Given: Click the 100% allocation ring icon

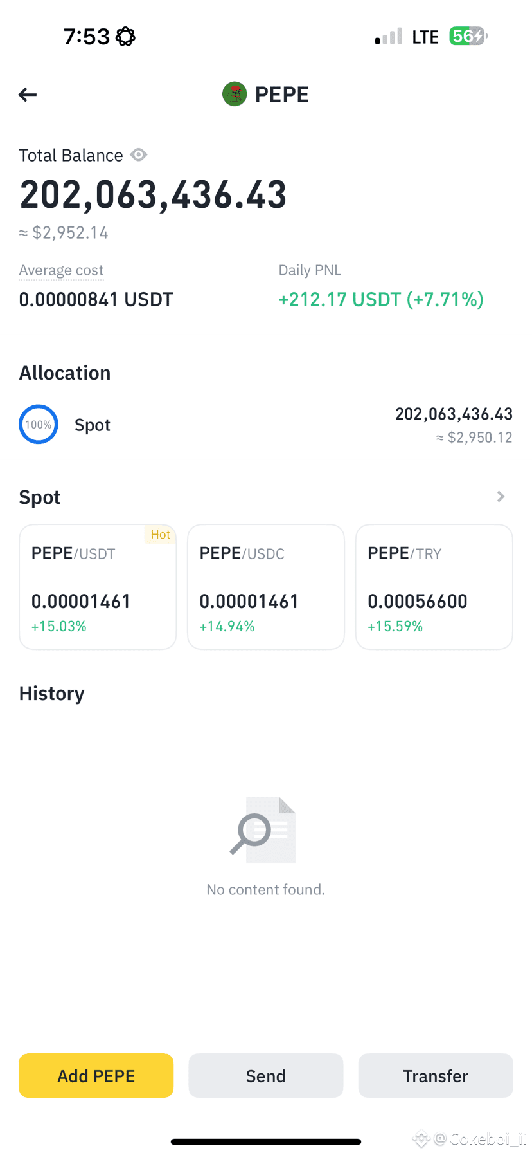Looking at the screenshot, I should 39,424.
